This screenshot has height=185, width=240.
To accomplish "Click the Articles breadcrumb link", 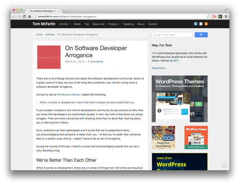I will click(50, 35).
